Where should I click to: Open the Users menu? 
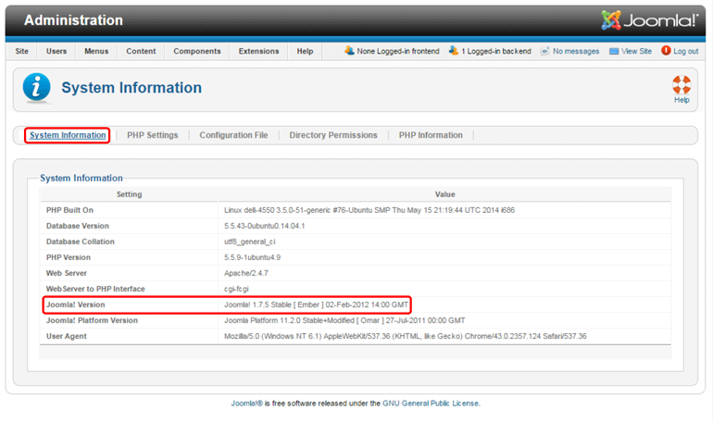(56, 52)
